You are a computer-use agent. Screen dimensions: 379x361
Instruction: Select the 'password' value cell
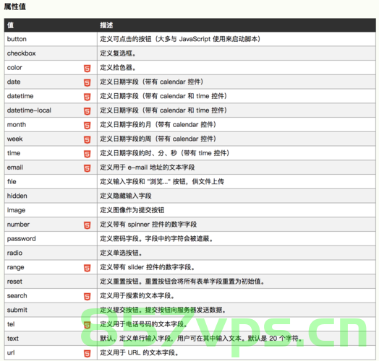pos(51,238)
